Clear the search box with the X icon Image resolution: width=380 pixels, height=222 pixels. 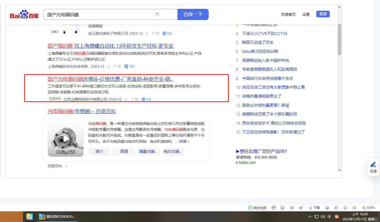(157, 14)
